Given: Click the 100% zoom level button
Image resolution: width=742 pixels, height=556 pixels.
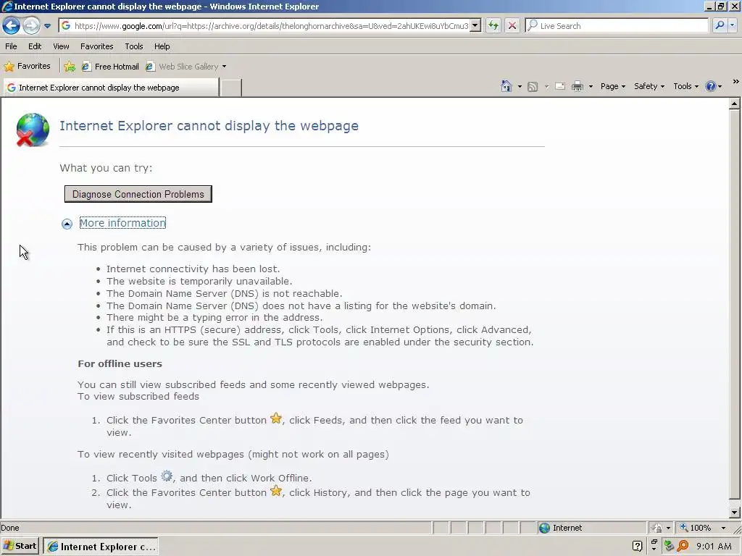Looking at the screenshot, I should (x=696, y=528).
